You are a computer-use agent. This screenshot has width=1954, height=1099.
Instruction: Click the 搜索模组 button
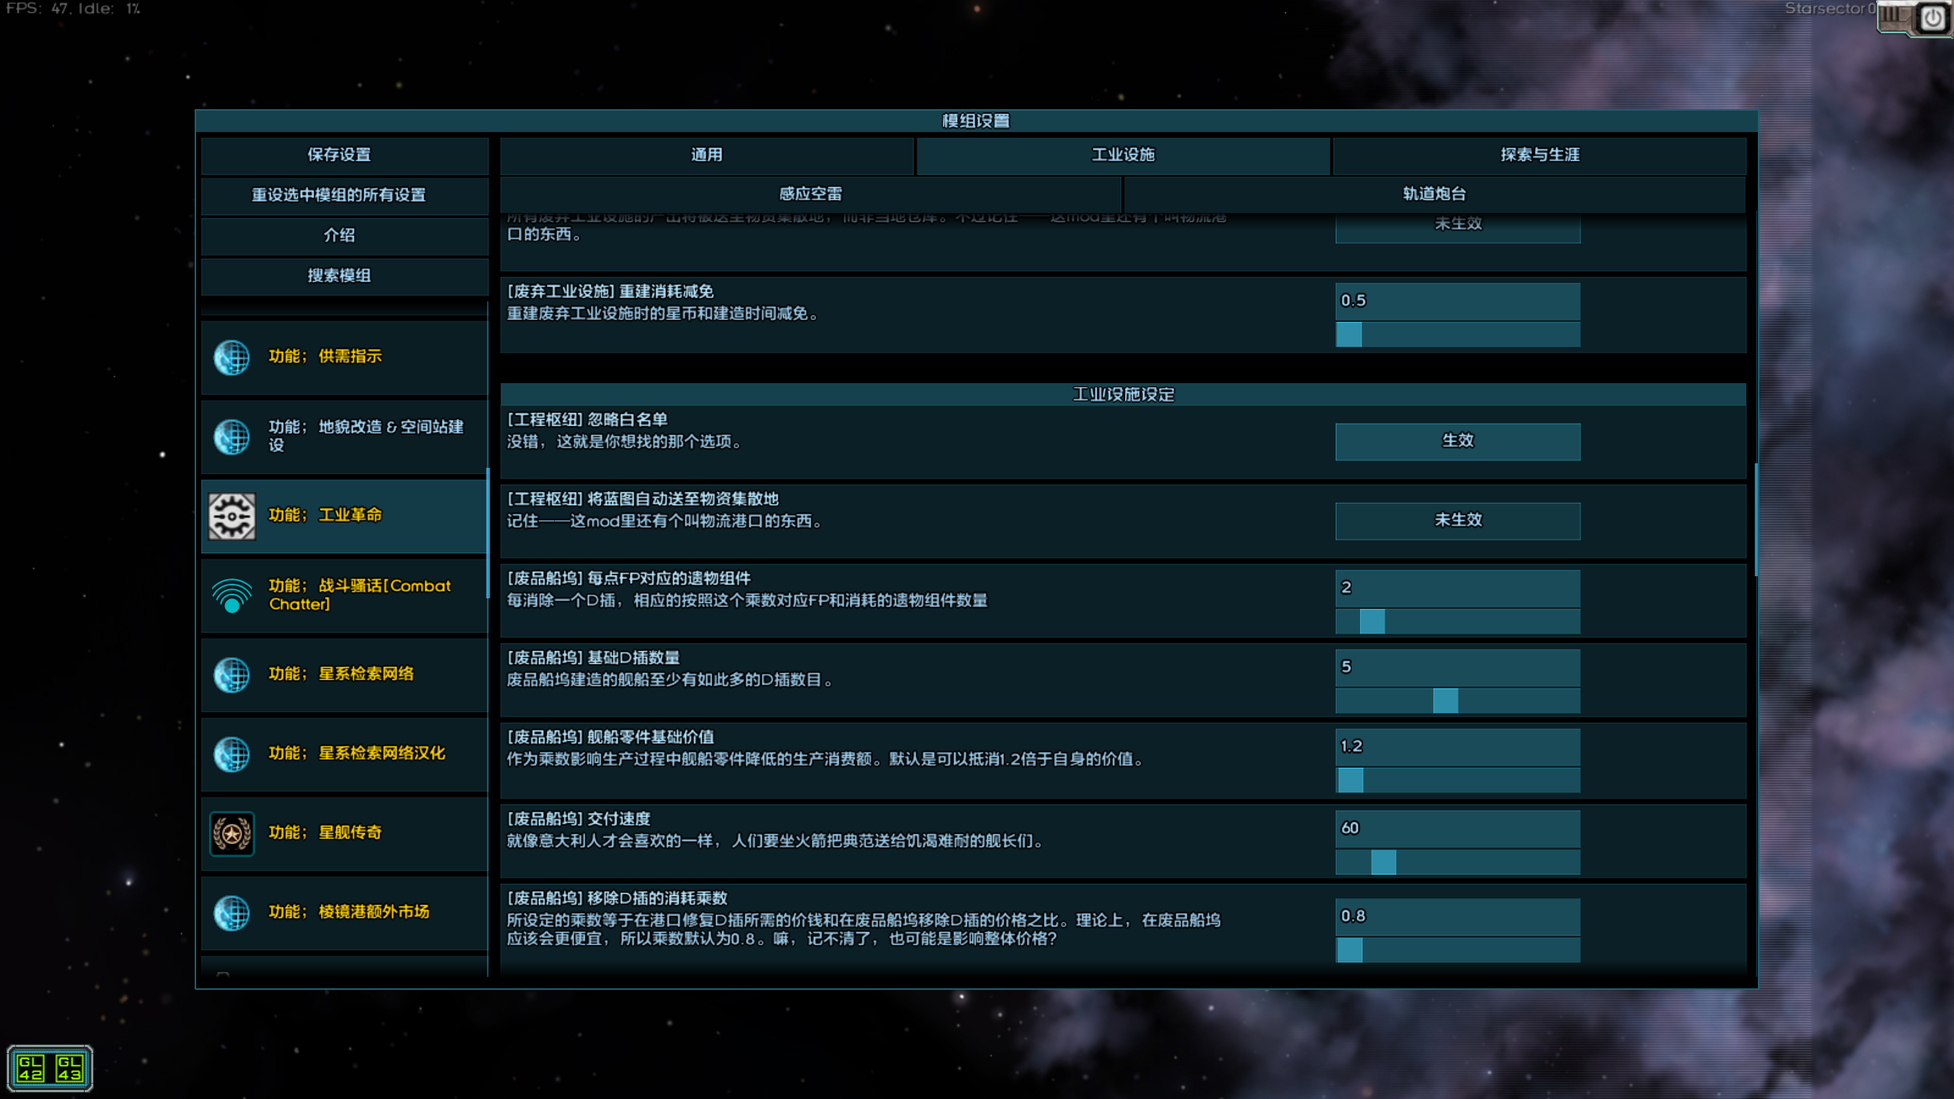339,276
